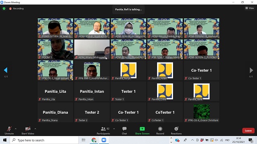Leave the meeting
This screenshot has height=144, width=257.
coord(248,131)
